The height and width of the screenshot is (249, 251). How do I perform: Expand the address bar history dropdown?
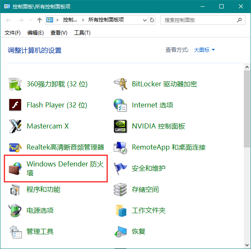point(145,20)
